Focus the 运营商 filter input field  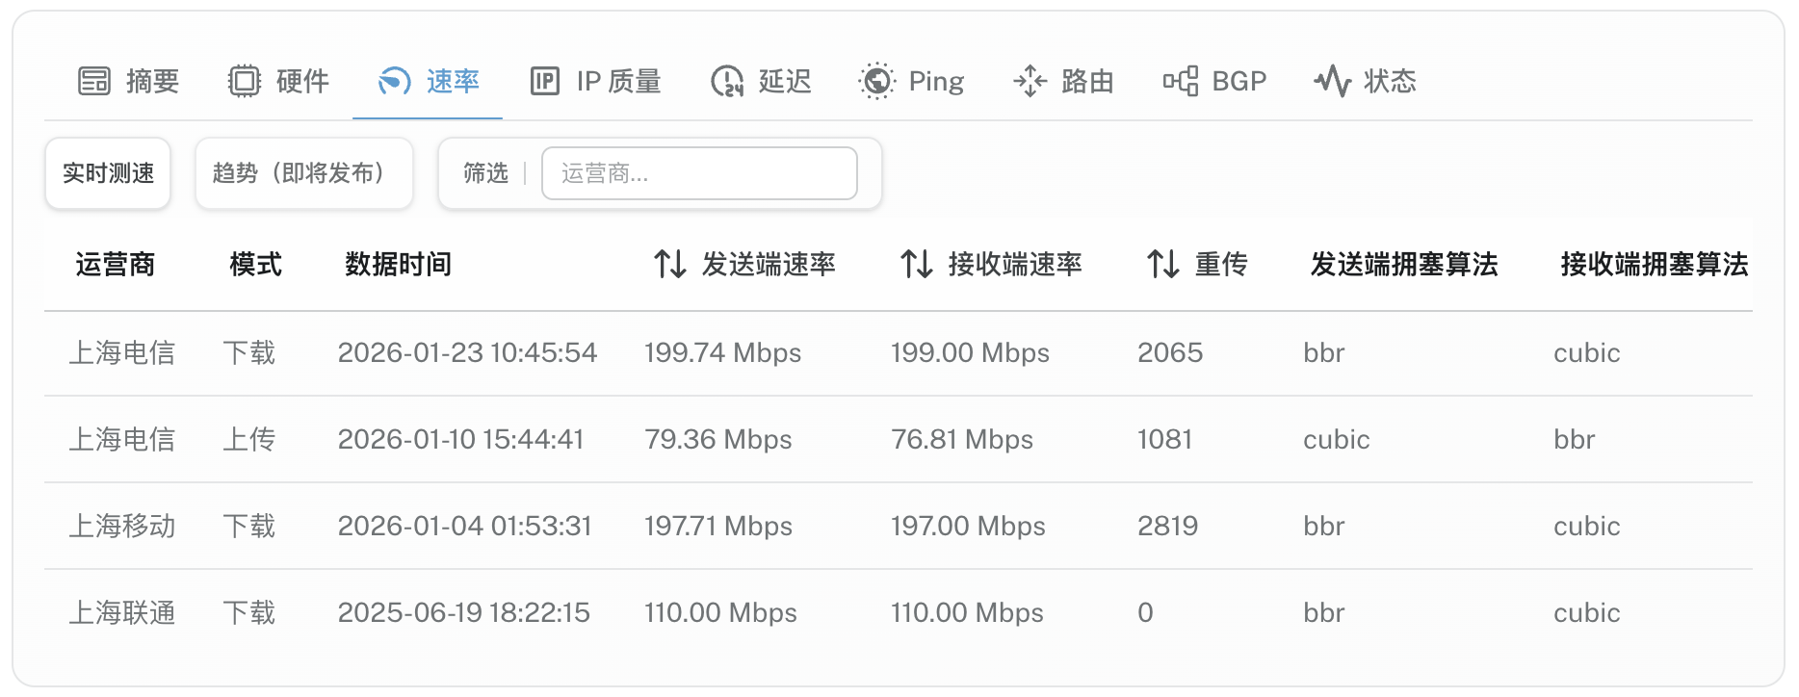coord(699,173)
